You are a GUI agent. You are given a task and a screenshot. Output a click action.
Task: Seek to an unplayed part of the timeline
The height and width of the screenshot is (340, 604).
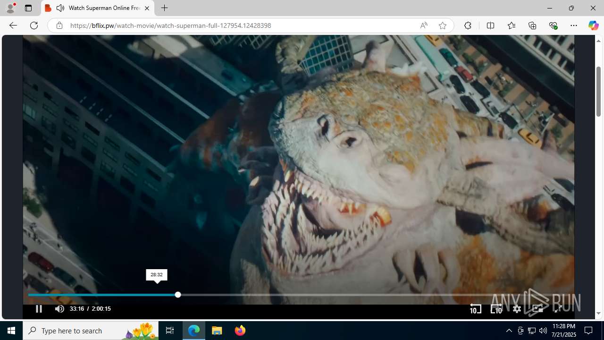pos(373,295)
